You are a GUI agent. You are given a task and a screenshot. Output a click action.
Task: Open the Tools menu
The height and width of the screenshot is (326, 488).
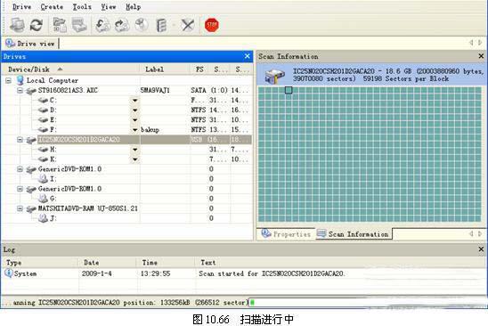click(82, 7)
